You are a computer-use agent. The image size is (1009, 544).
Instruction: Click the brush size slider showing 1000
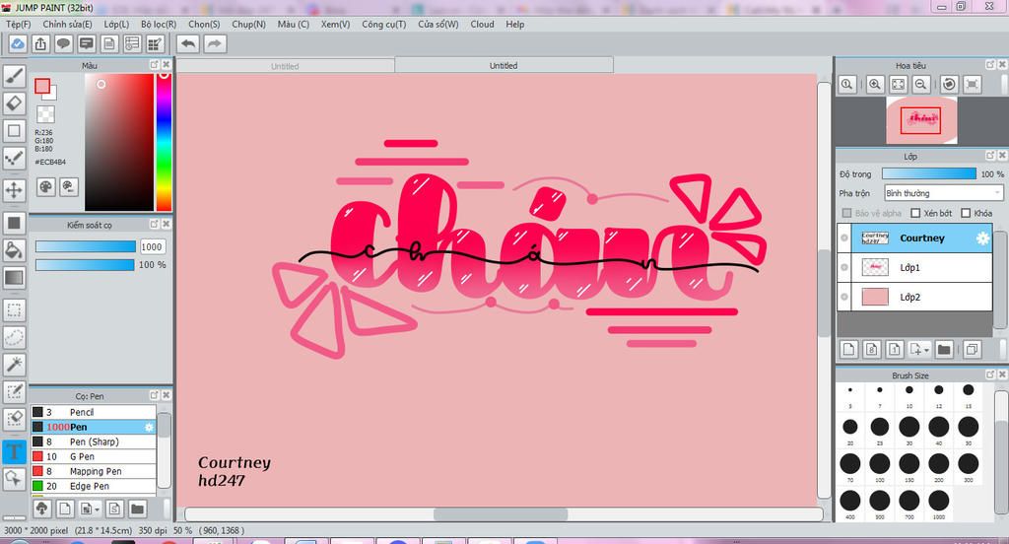(x=85, y=246)
